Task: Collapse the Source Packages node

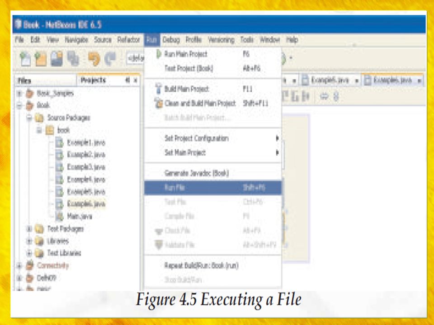Action: coord(29,118)
